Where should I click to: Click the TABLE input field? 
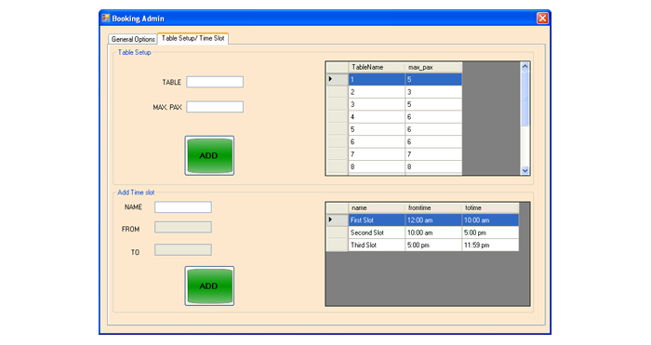215,82
